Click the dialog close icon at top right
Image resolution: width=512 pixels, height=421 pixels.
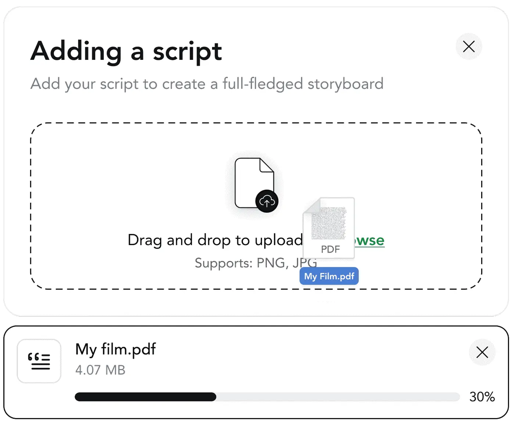[469, 47]
